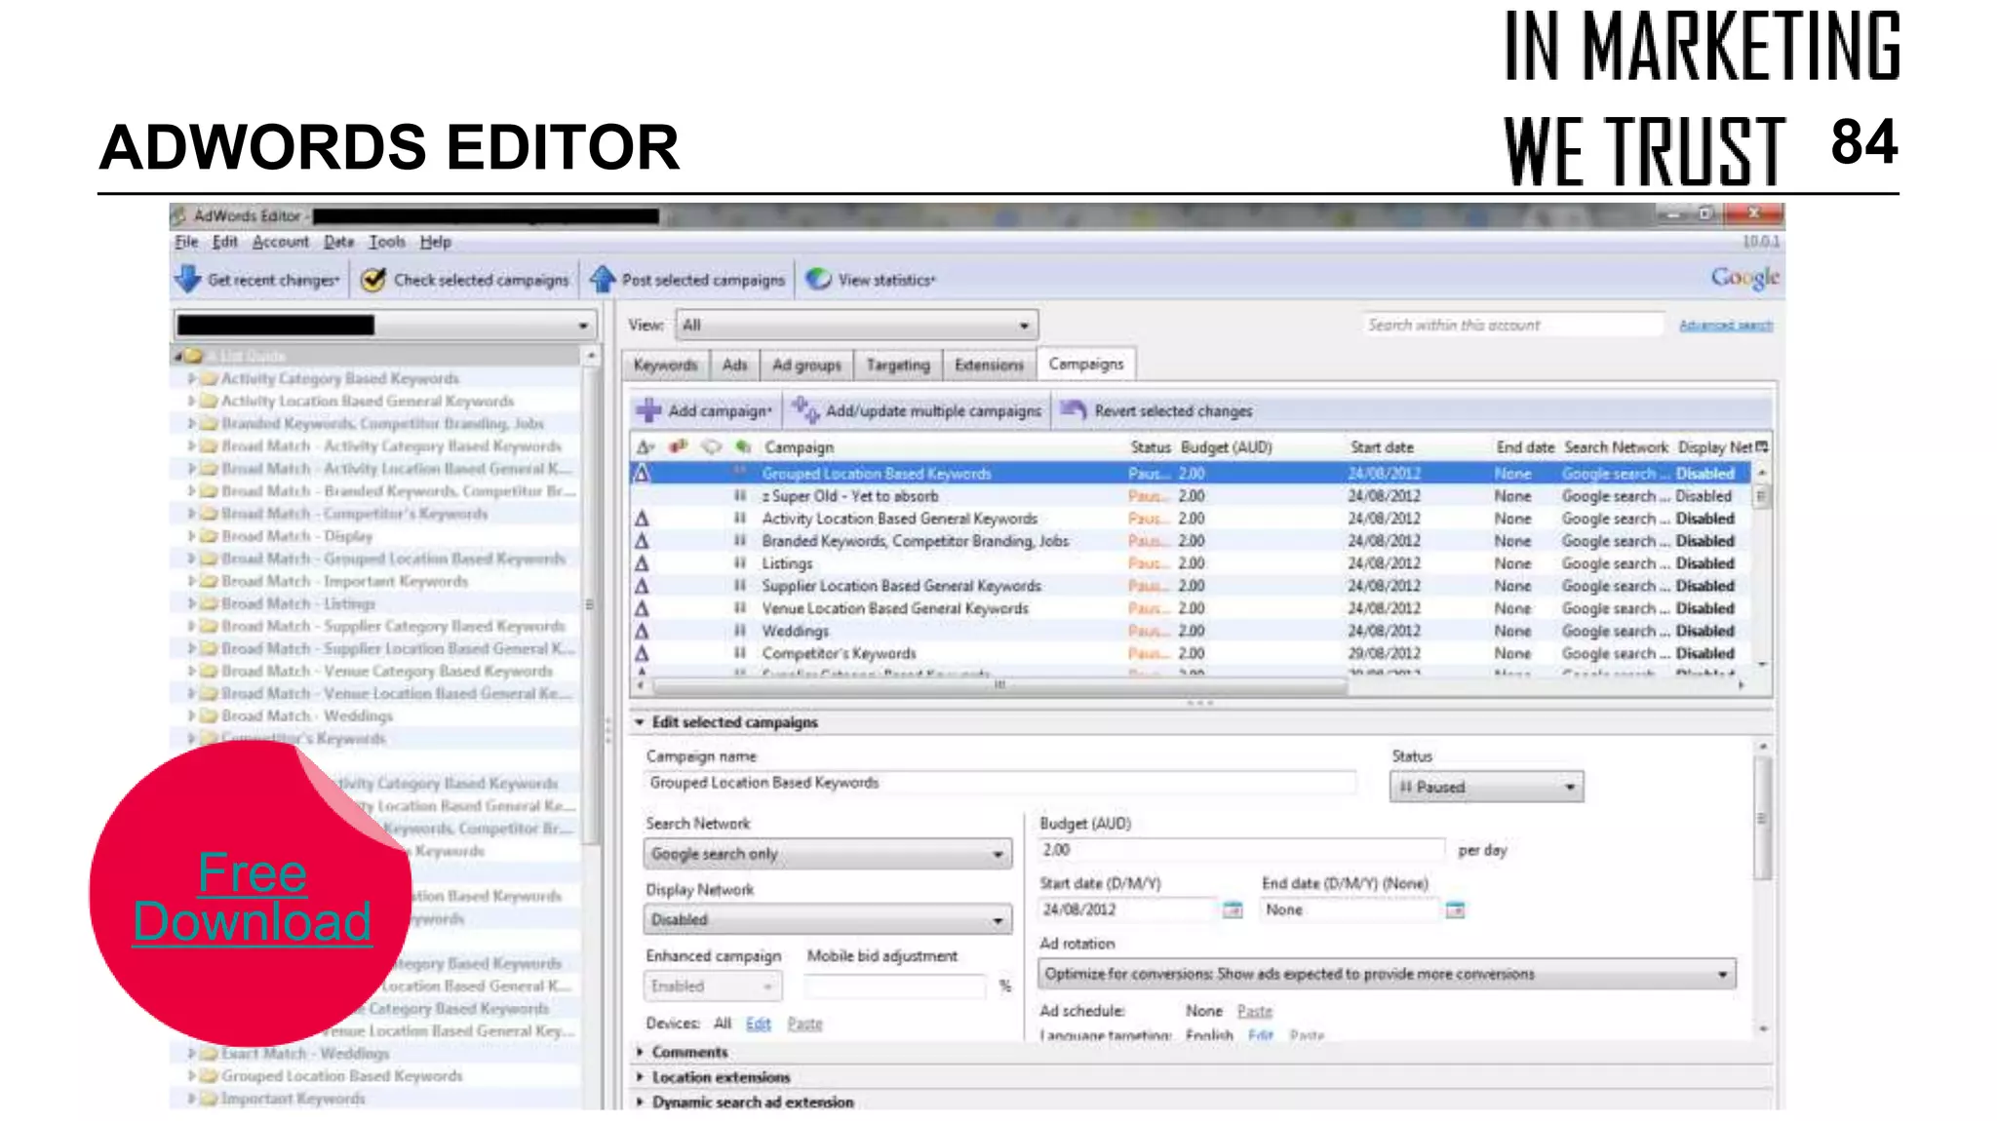Expand the Broad Match - Weddings tree node
Image resolution: width=1997 pixels, height=1121 pixels.
tap(192, 715)
